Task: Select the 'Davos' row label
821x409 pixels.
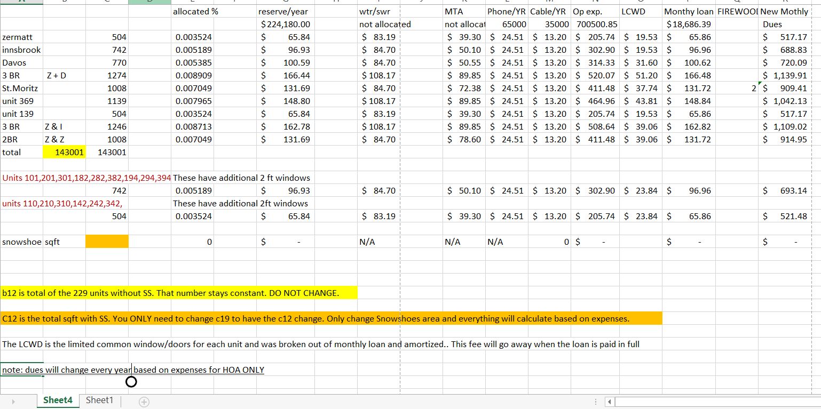Action: coord(22,63)
